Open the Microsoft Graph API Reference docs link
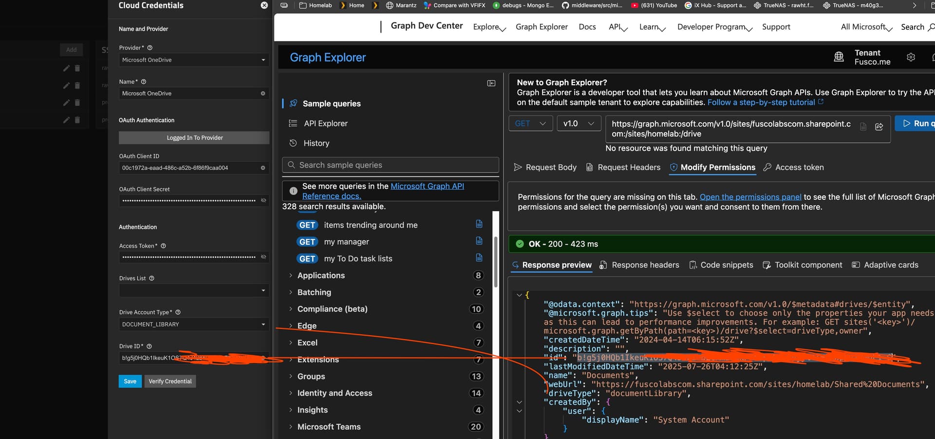 (383, 191)
